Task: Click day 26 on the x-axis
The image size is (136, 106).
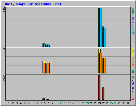Action: point(108,103)
